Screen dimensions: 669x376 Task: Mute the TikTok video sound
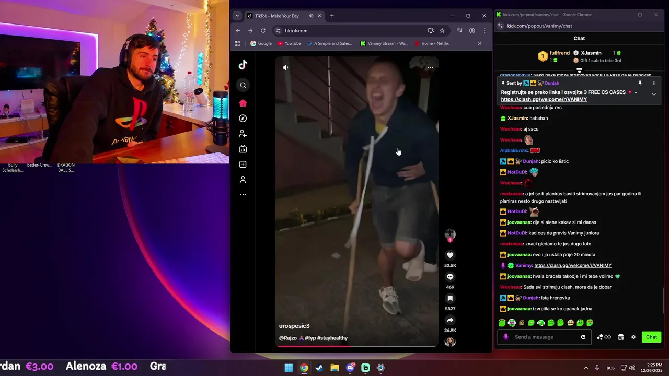coord(285,67)
